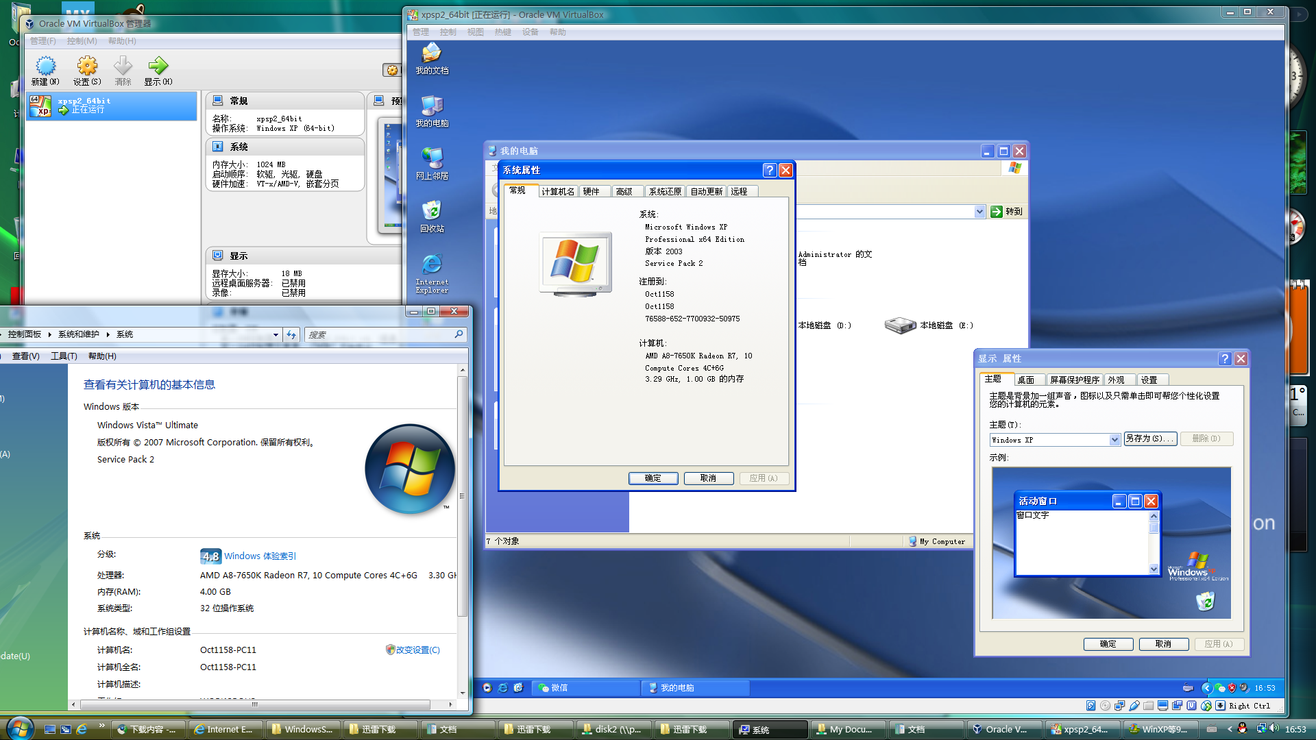Switch to 自动更新 tab in 系统属性
The width and height of the screenshot is (1316, 740).
coord(706,192)
